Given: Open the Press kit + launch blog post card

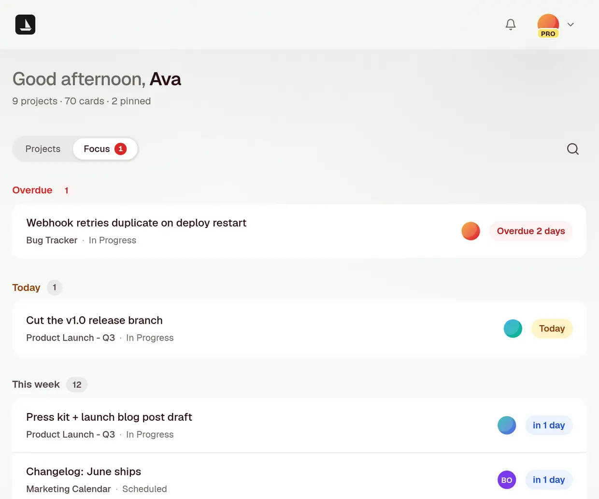Looking at the screenshot, I should point(299,425).
